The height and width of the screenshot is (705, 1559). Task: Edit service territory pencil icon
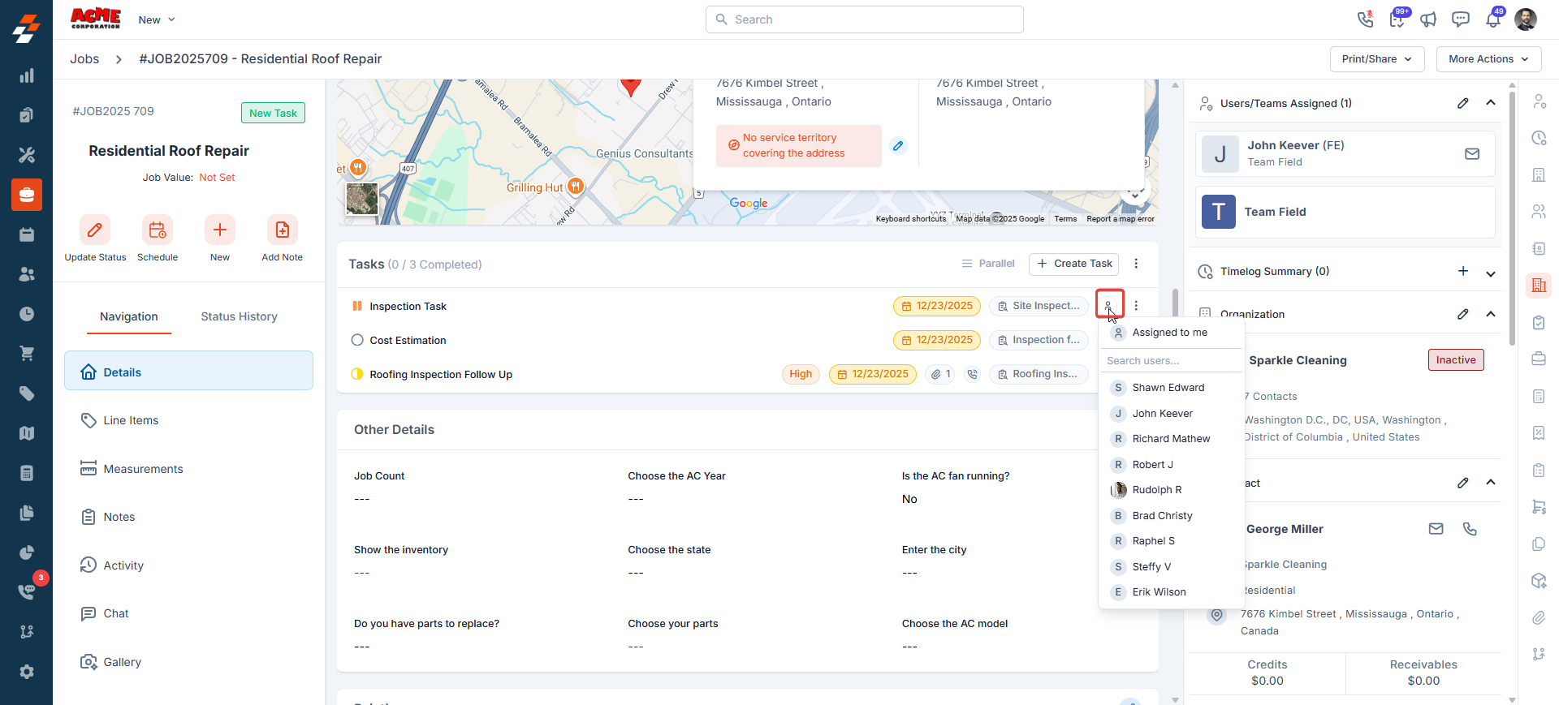tap(898, 146)
